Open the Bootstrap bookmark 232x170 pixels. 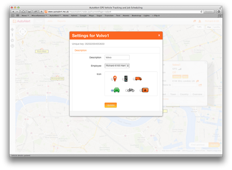pos(136,16)
